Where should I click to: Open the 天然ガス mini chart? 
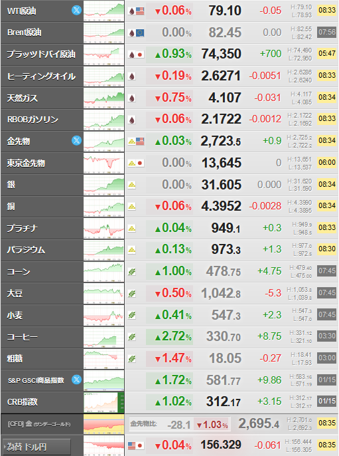tap(104, 98)
